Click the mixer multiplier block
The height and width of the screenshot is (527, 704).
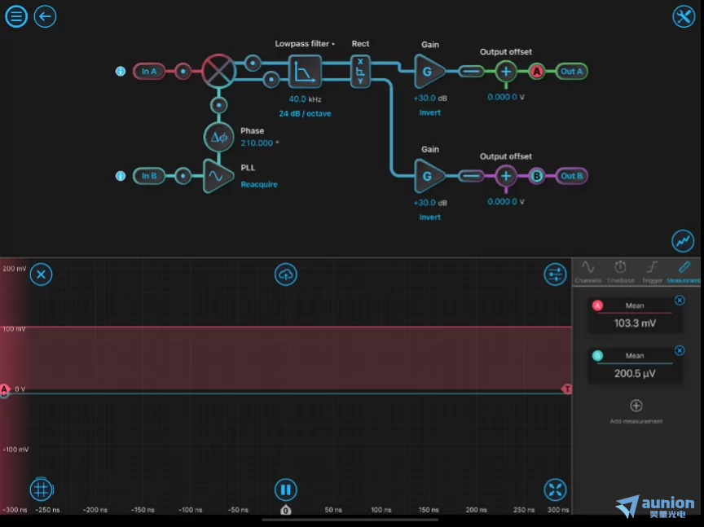point(218,72)
